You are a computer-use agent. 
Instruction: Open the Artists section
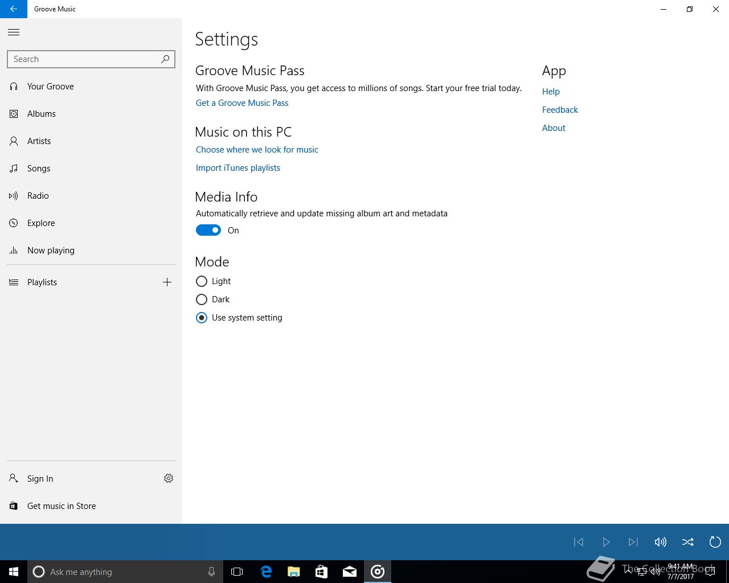(91, 141)
